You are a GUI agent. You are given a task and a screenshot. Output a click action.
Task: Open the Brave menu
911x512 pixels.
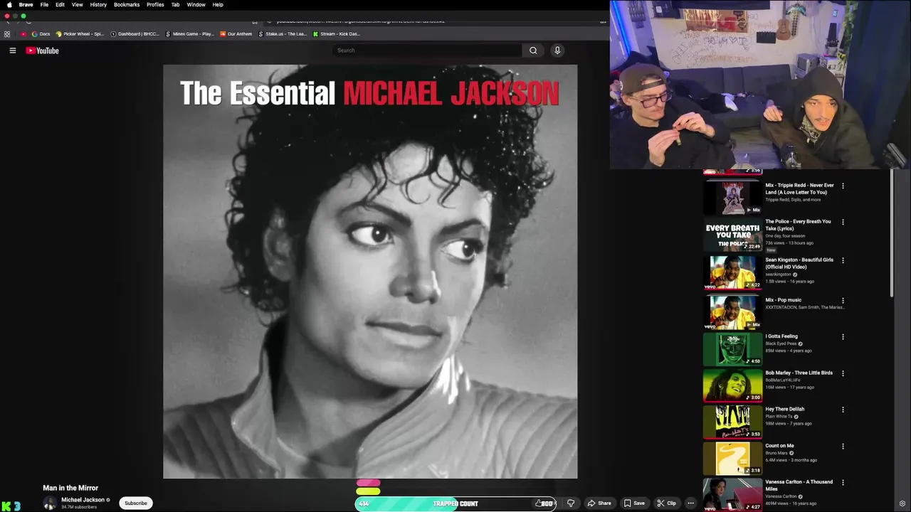coord(26,4)
